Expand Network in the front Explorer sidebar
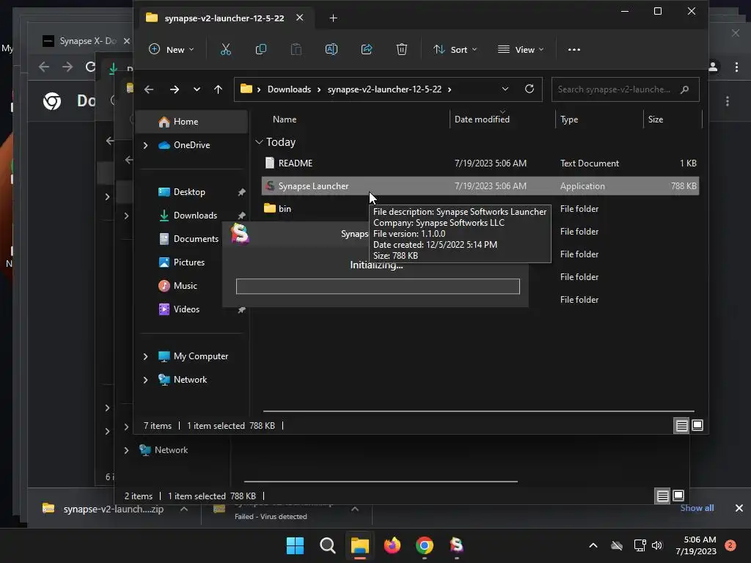 coord(146,380)
